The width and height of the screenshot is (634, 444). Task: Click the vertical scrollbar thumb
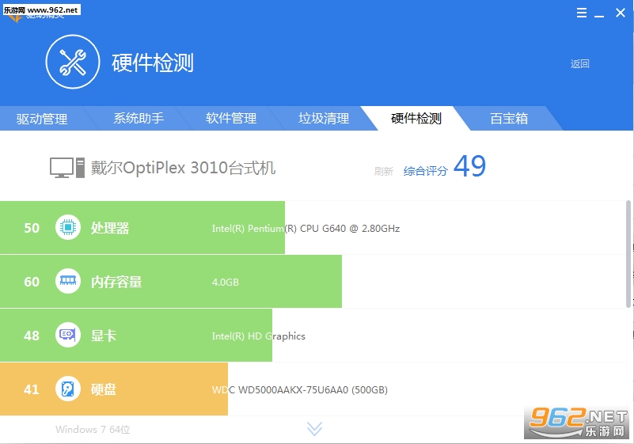628,254
